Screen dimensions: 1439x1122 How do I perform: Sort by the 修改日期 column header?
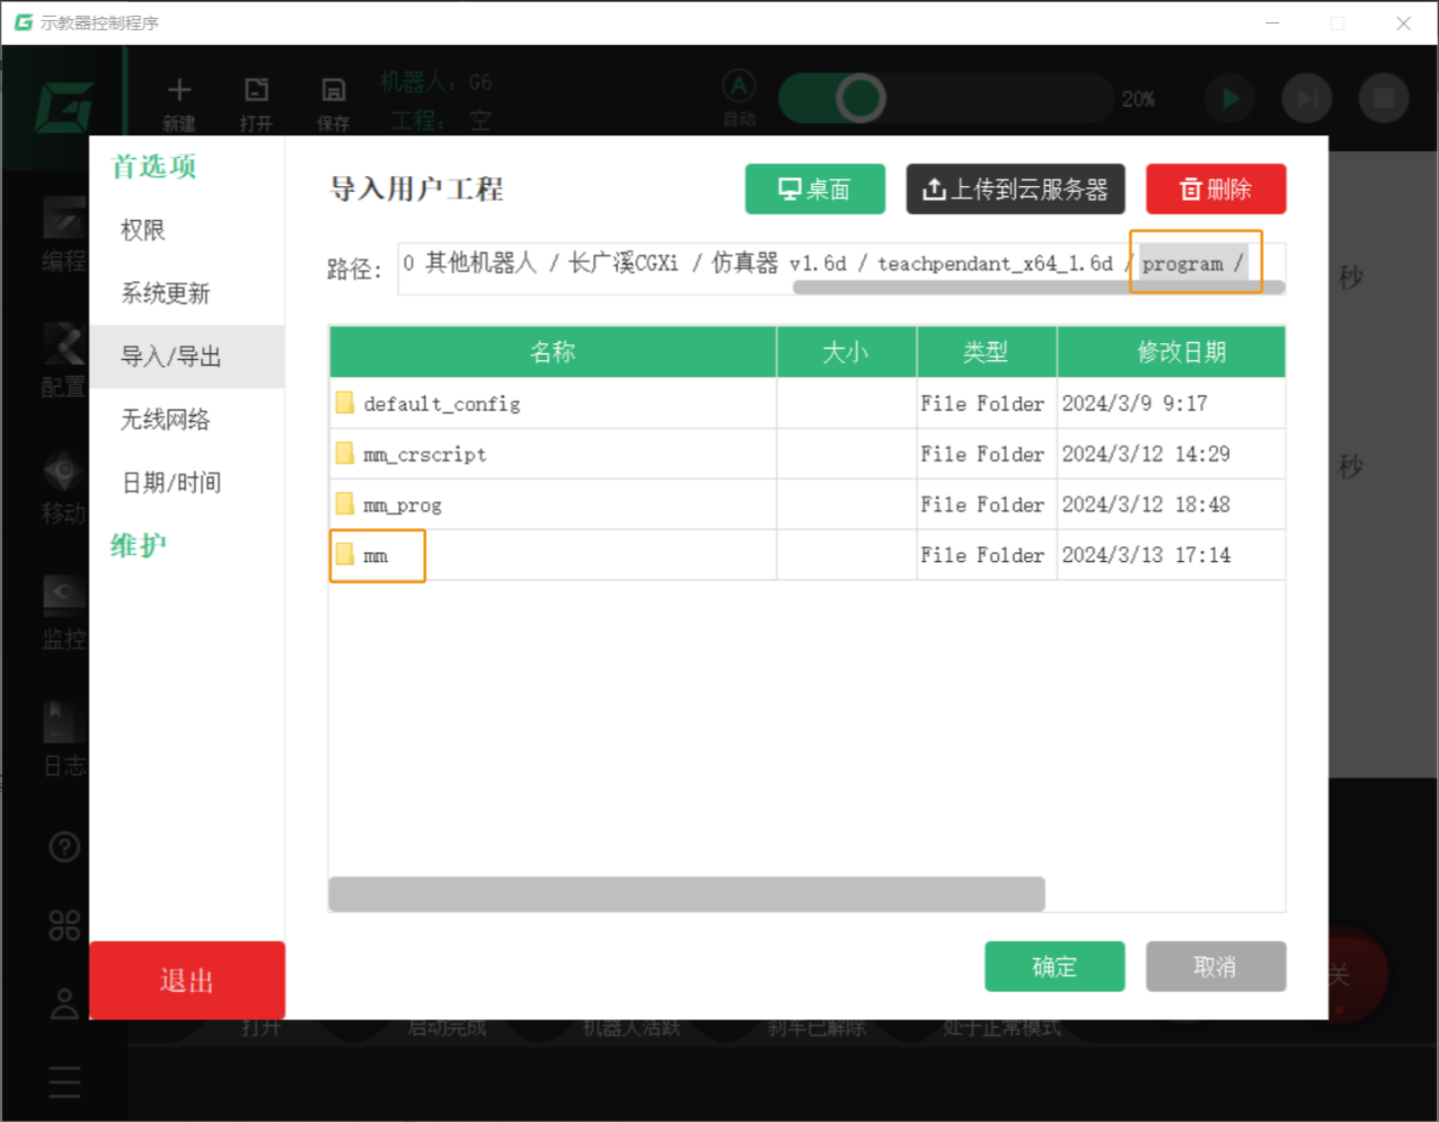tap(1171, 352)
